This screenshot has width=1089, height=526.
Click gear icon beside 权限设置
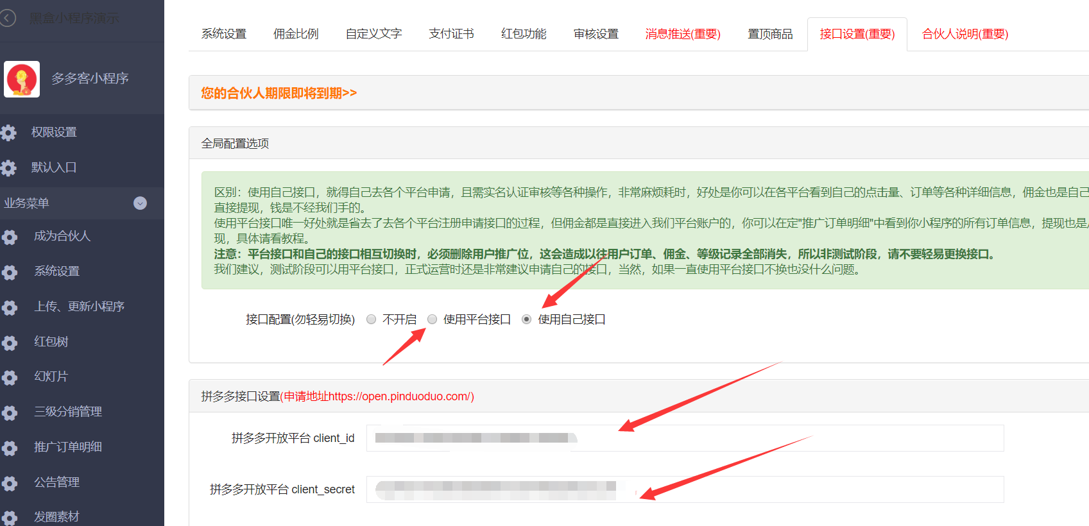pos(8,133)
